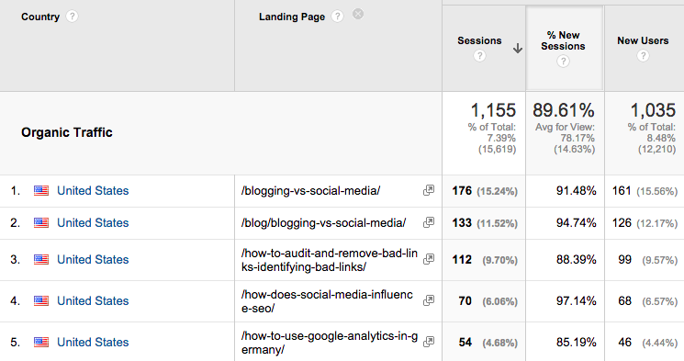This screenshot has height=361, width=684.
Task: Open external icon for bad-links landing page
Action: [x=429, y=259]
